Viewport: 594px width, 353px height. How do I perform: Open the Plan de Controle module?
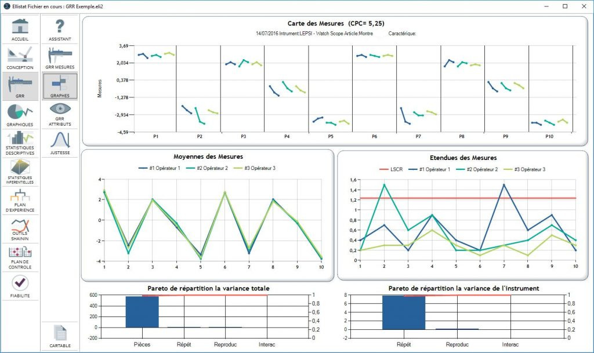20,258
